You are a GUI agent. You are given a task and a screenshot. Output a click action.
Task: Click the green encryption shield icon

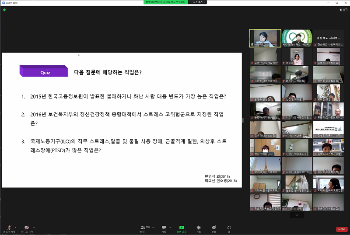[4, 10]
